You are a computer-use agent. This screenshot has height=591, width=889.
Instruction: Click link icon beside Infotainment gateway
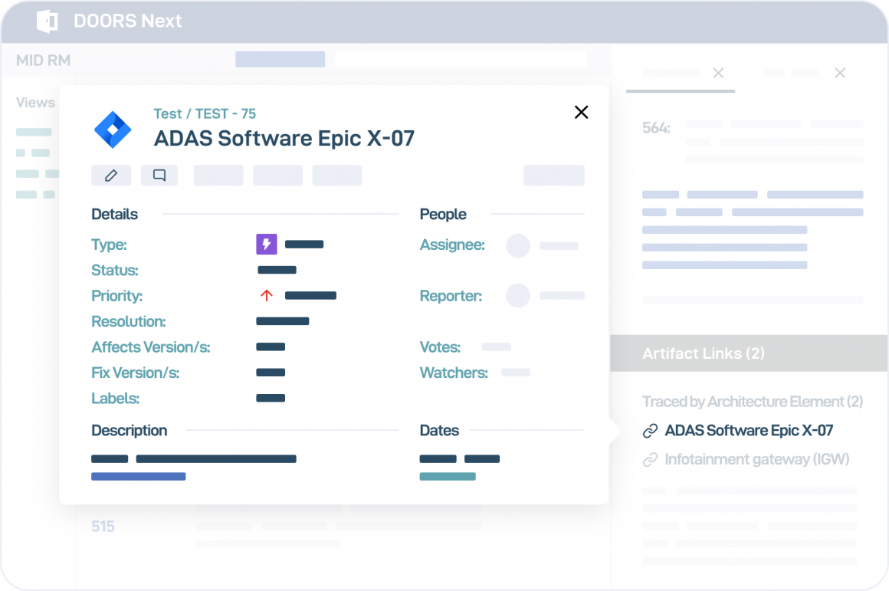650,460
